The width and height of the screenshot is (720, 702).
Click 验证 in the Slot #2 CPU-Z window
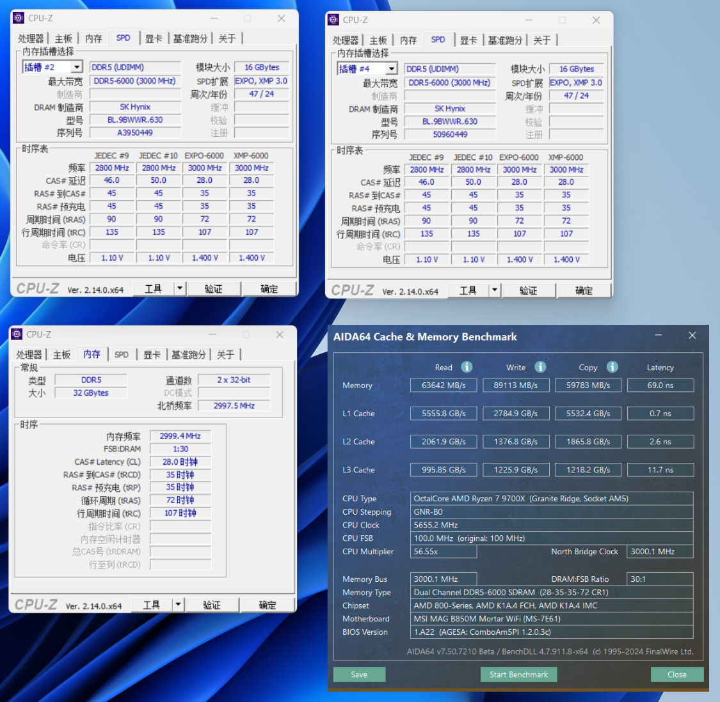tap(214, 288)
